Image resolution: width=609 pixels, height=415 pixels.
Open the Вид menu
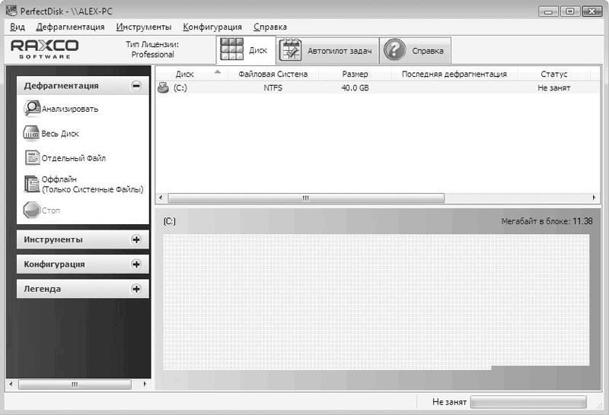pos(18,27)
